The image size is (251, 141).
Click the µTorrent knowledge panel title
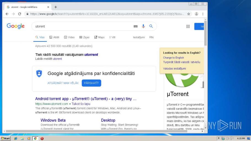(178, 94)
